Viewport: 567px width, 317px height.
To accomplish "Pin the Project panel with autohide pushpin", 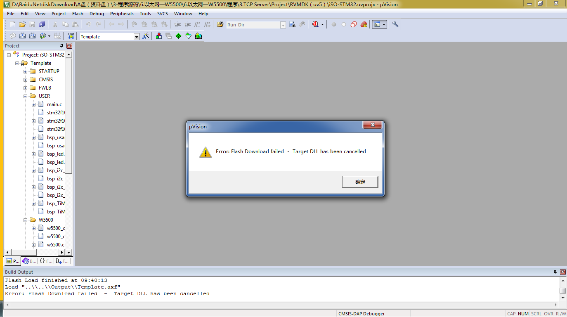I will (62, 46).
